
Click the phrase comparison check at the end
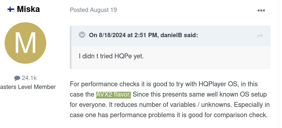click(241, 115)
